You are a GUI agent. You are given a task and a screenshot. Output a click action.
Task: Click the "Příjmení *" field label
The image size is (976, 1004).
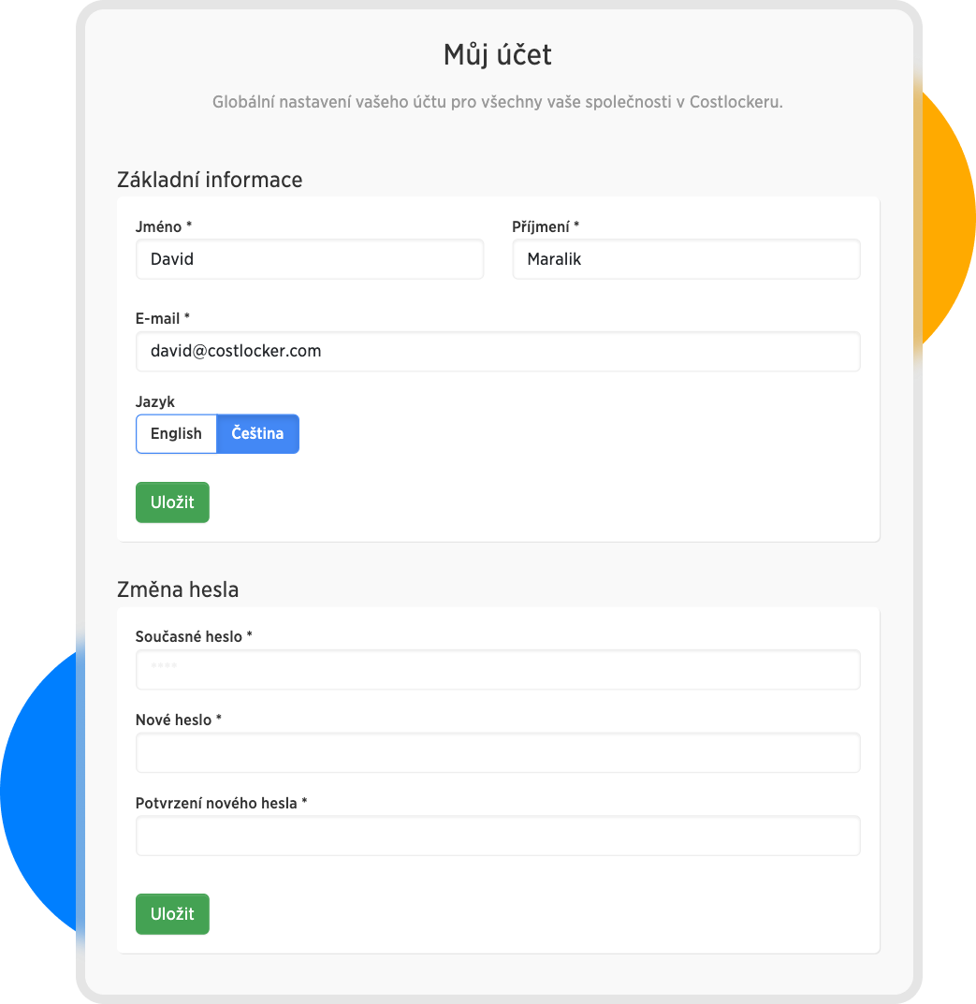click(x=546, y=226)
